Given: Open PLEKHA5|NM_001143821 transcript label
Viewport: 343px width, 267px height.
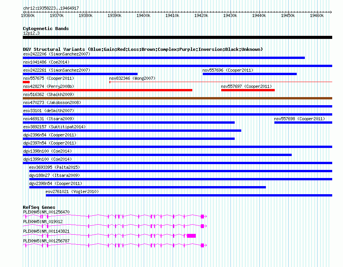Looking at the screenshot, I should coord(46,231).
